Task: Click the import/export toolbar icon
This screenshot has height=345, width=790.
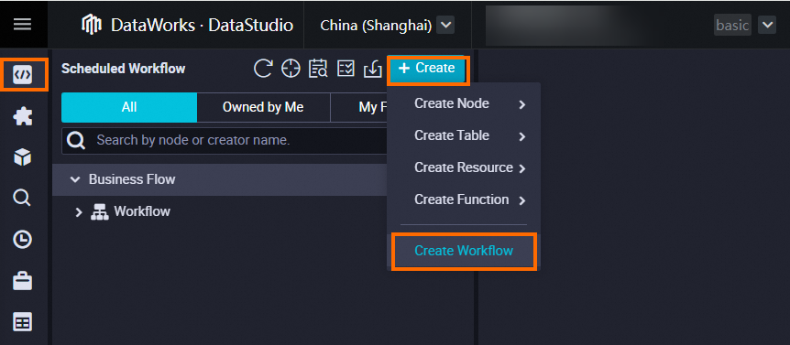Action: pyautogui.click(x=373, y=69)
